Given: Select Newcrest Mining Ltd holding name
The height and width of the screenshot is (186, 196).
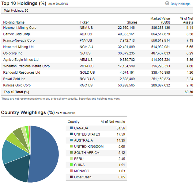Looking at the screenshot, I should 18,47.
